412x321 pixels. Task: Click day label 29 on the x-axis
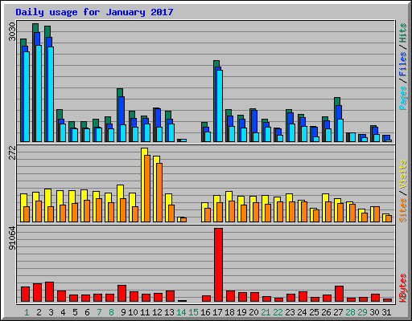click(362, 312)
